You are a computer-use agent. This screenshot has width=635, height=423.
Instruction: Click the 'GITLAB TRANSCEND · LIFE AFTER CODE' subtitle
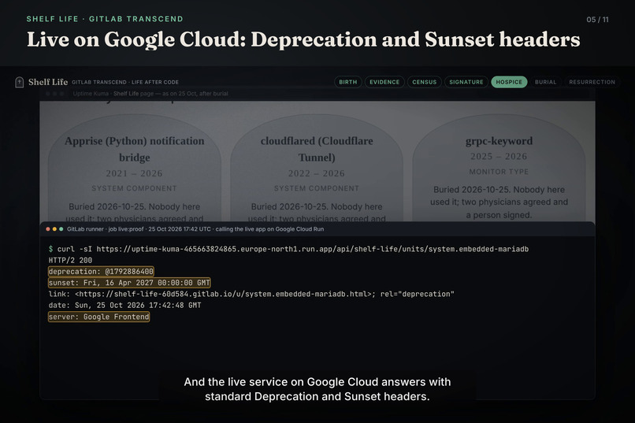coord(125,82)
